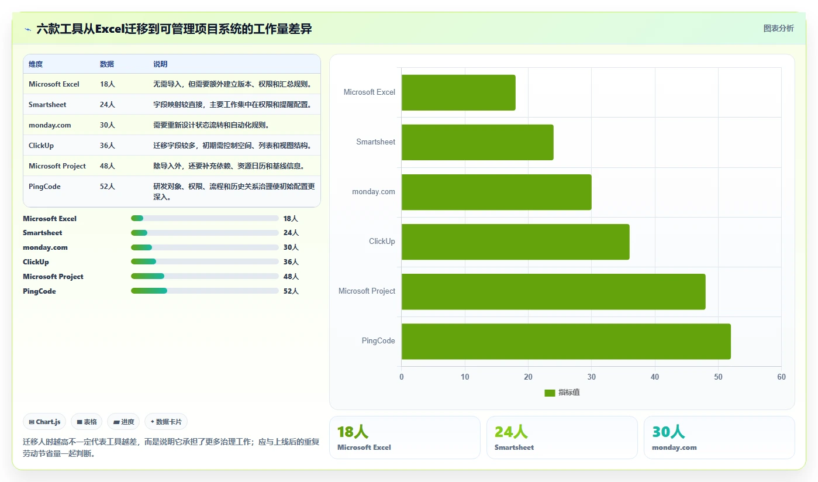Click the page title about 六款工具
818x482 pixels.
[x=174, y=29]
